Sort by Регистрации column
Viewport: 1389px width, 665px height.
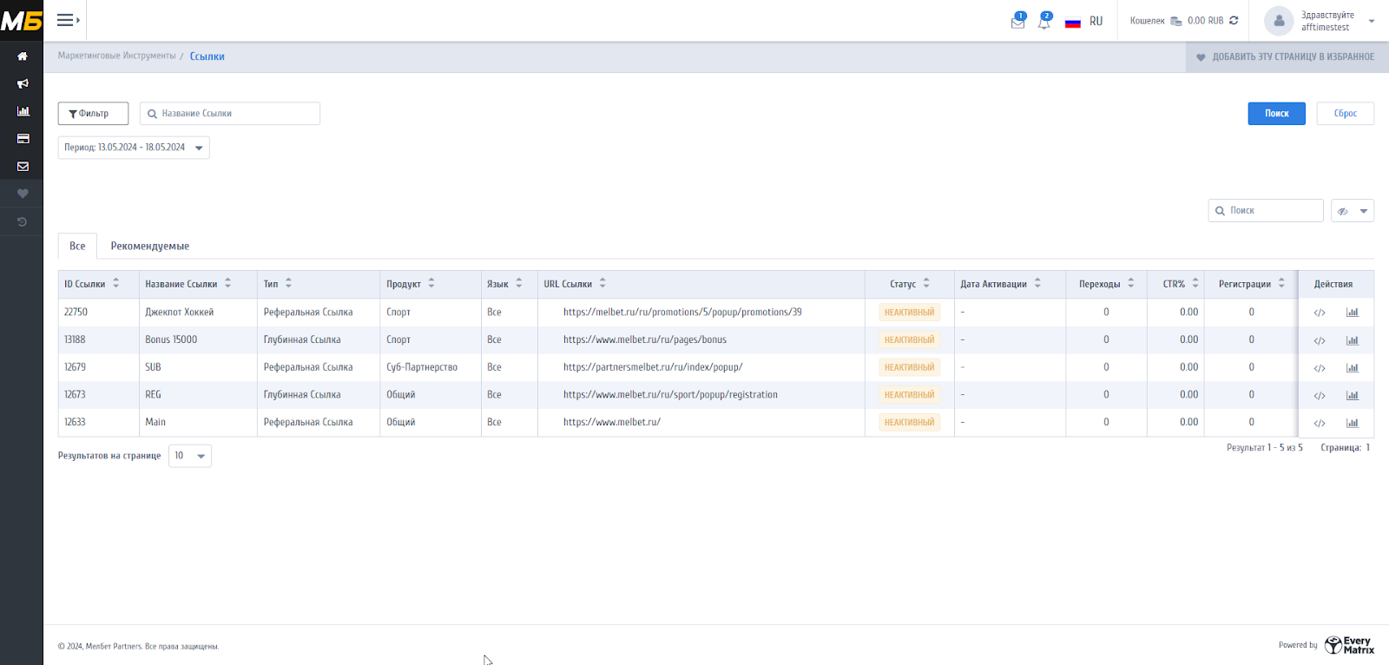pyautogui.click(x=1281, y=284)
